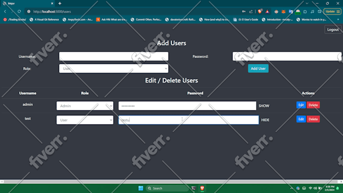The width and height of the screenshot is (343, 193).
Task: Open the i3 User's Guide bookmark
Action: pyautogui.click(x=246, y=20)
